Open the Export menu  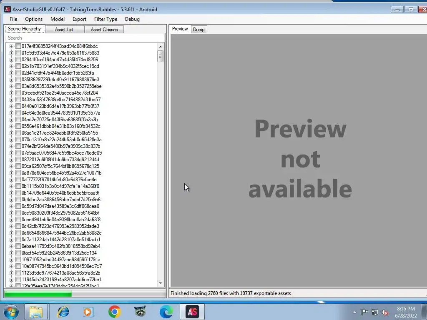[x=79, y=19]
